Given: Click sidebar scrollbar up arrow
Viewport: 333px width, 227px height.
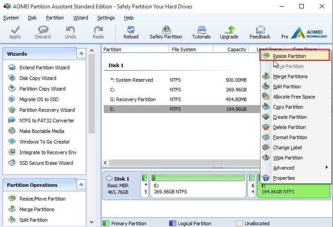Looking at the screenshot, I should (91, 50).
